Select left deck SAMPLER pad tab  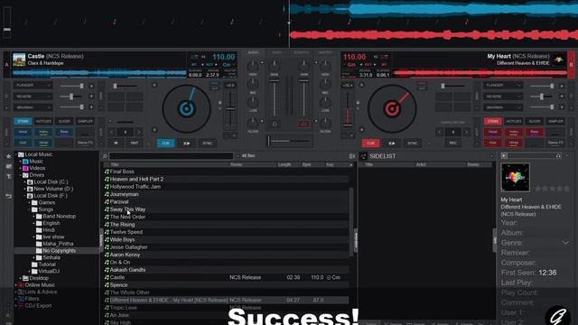tap(85, 121)
